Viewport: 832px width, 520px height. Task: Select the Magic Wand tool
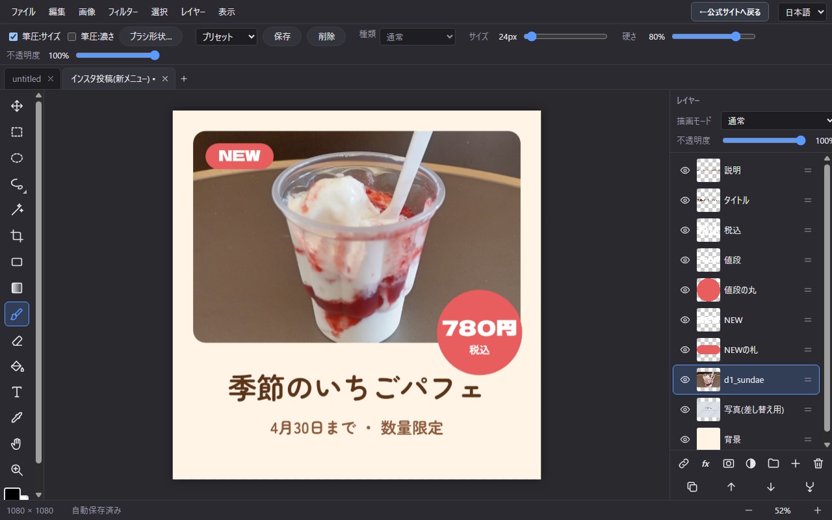click(17, 210)
